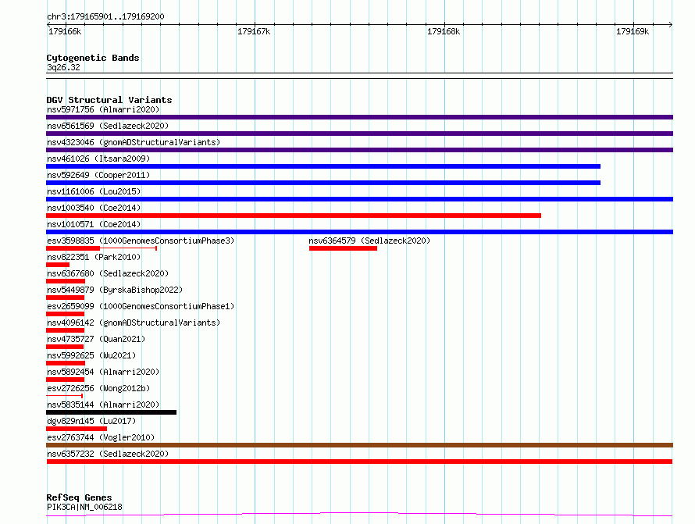Click the nsv461026 (Itsara2009) blue bar
This screenshot has height=524, width=695.
point(323,166)
